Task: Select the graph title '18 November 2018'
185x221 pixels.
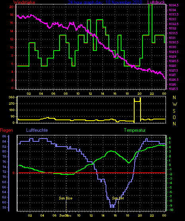Action: click(x=124, y=2)
